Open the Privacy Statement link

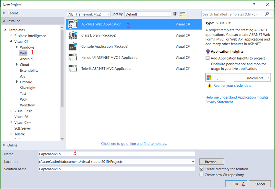point(219,102)
